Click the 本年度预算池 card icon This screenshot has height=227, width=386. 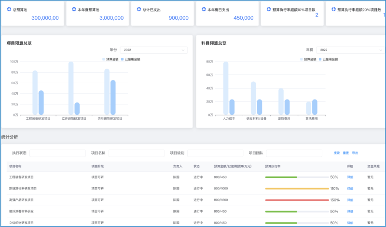(74, 9)
